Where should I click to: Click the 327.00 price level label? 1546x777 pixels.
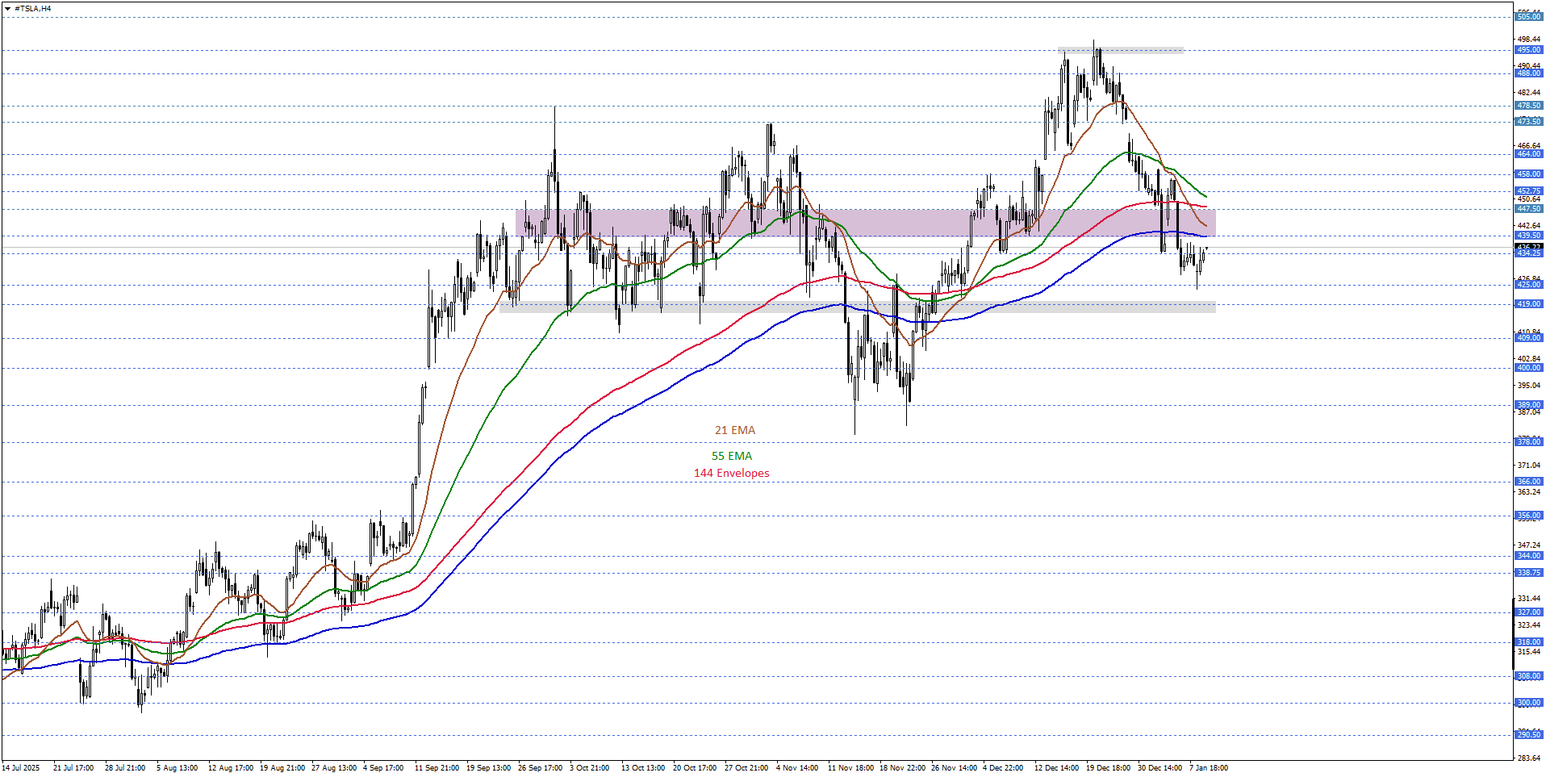coord(1528,612)
